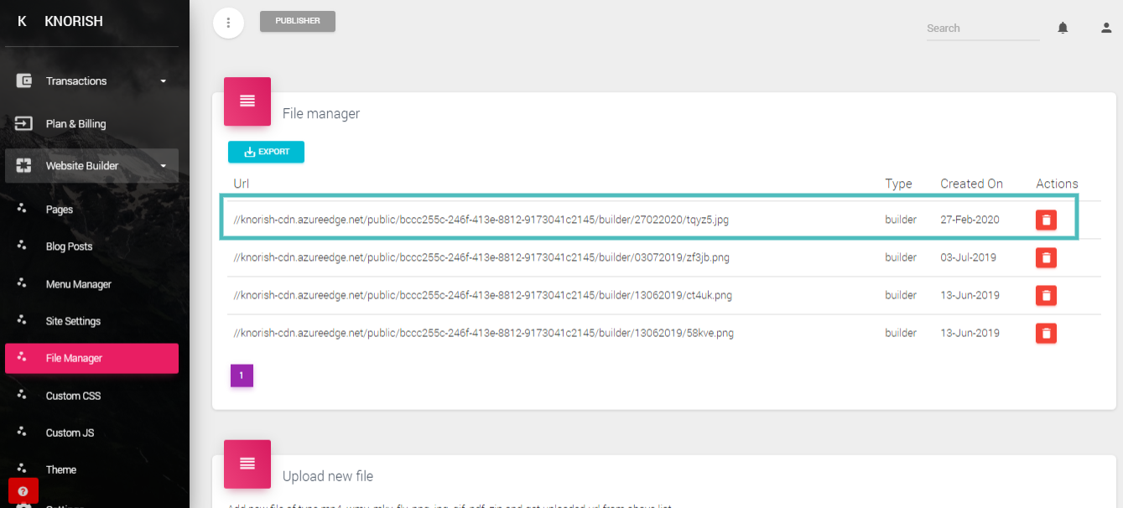Open the user account icon

(x=1106, y=28)
